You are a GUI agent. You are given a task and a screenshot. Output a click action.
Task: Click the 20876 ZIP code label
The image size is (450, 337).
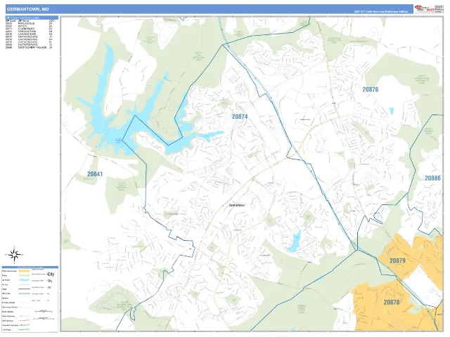(371, 89)
